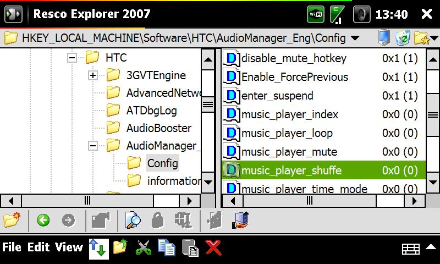Open the favorites folder star dropdown

coord(426,38)
